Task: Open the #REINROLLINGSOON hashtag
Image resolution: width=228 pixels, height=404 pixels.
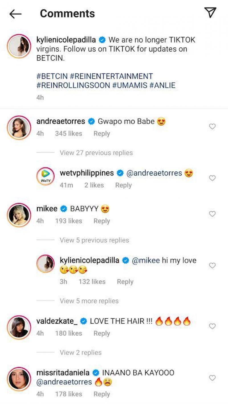Action: 73,85
